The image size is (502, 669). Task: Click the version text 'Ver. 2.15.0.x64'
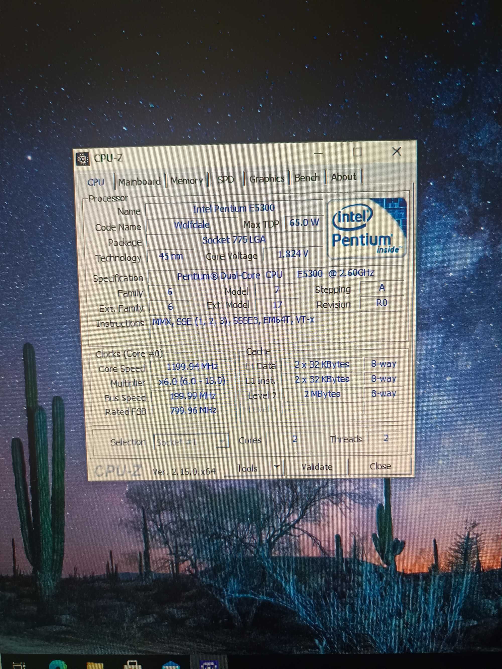pyautogui.click(x=184, y=472)
